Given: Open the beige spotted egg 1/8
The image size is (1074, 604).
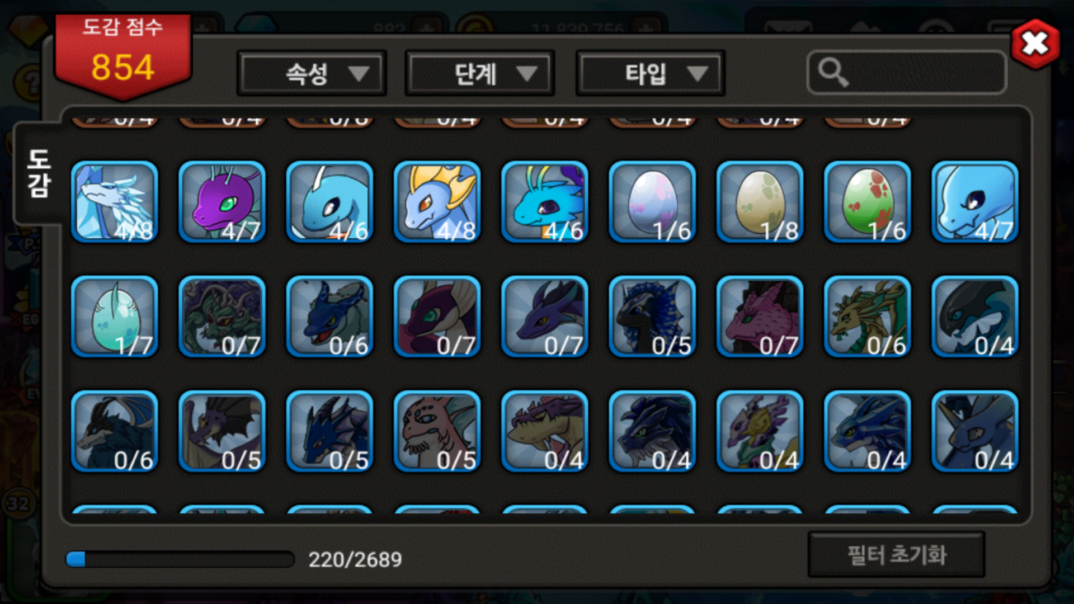Looking at the screenshot, I should pyautogui.click(x=760, y=202).
